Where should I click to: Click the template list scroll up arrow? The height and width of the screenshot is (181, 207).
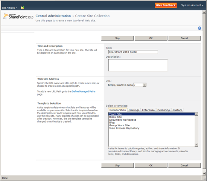coord(196,114)
